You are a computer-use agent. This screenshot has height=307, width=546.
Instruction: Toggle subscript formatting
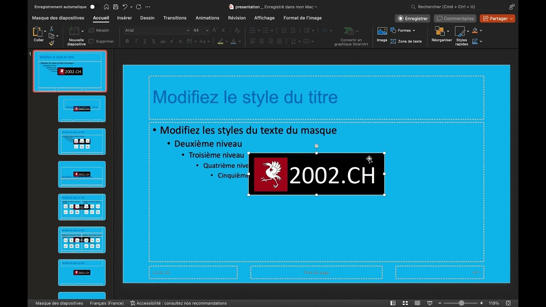(180, 41)
